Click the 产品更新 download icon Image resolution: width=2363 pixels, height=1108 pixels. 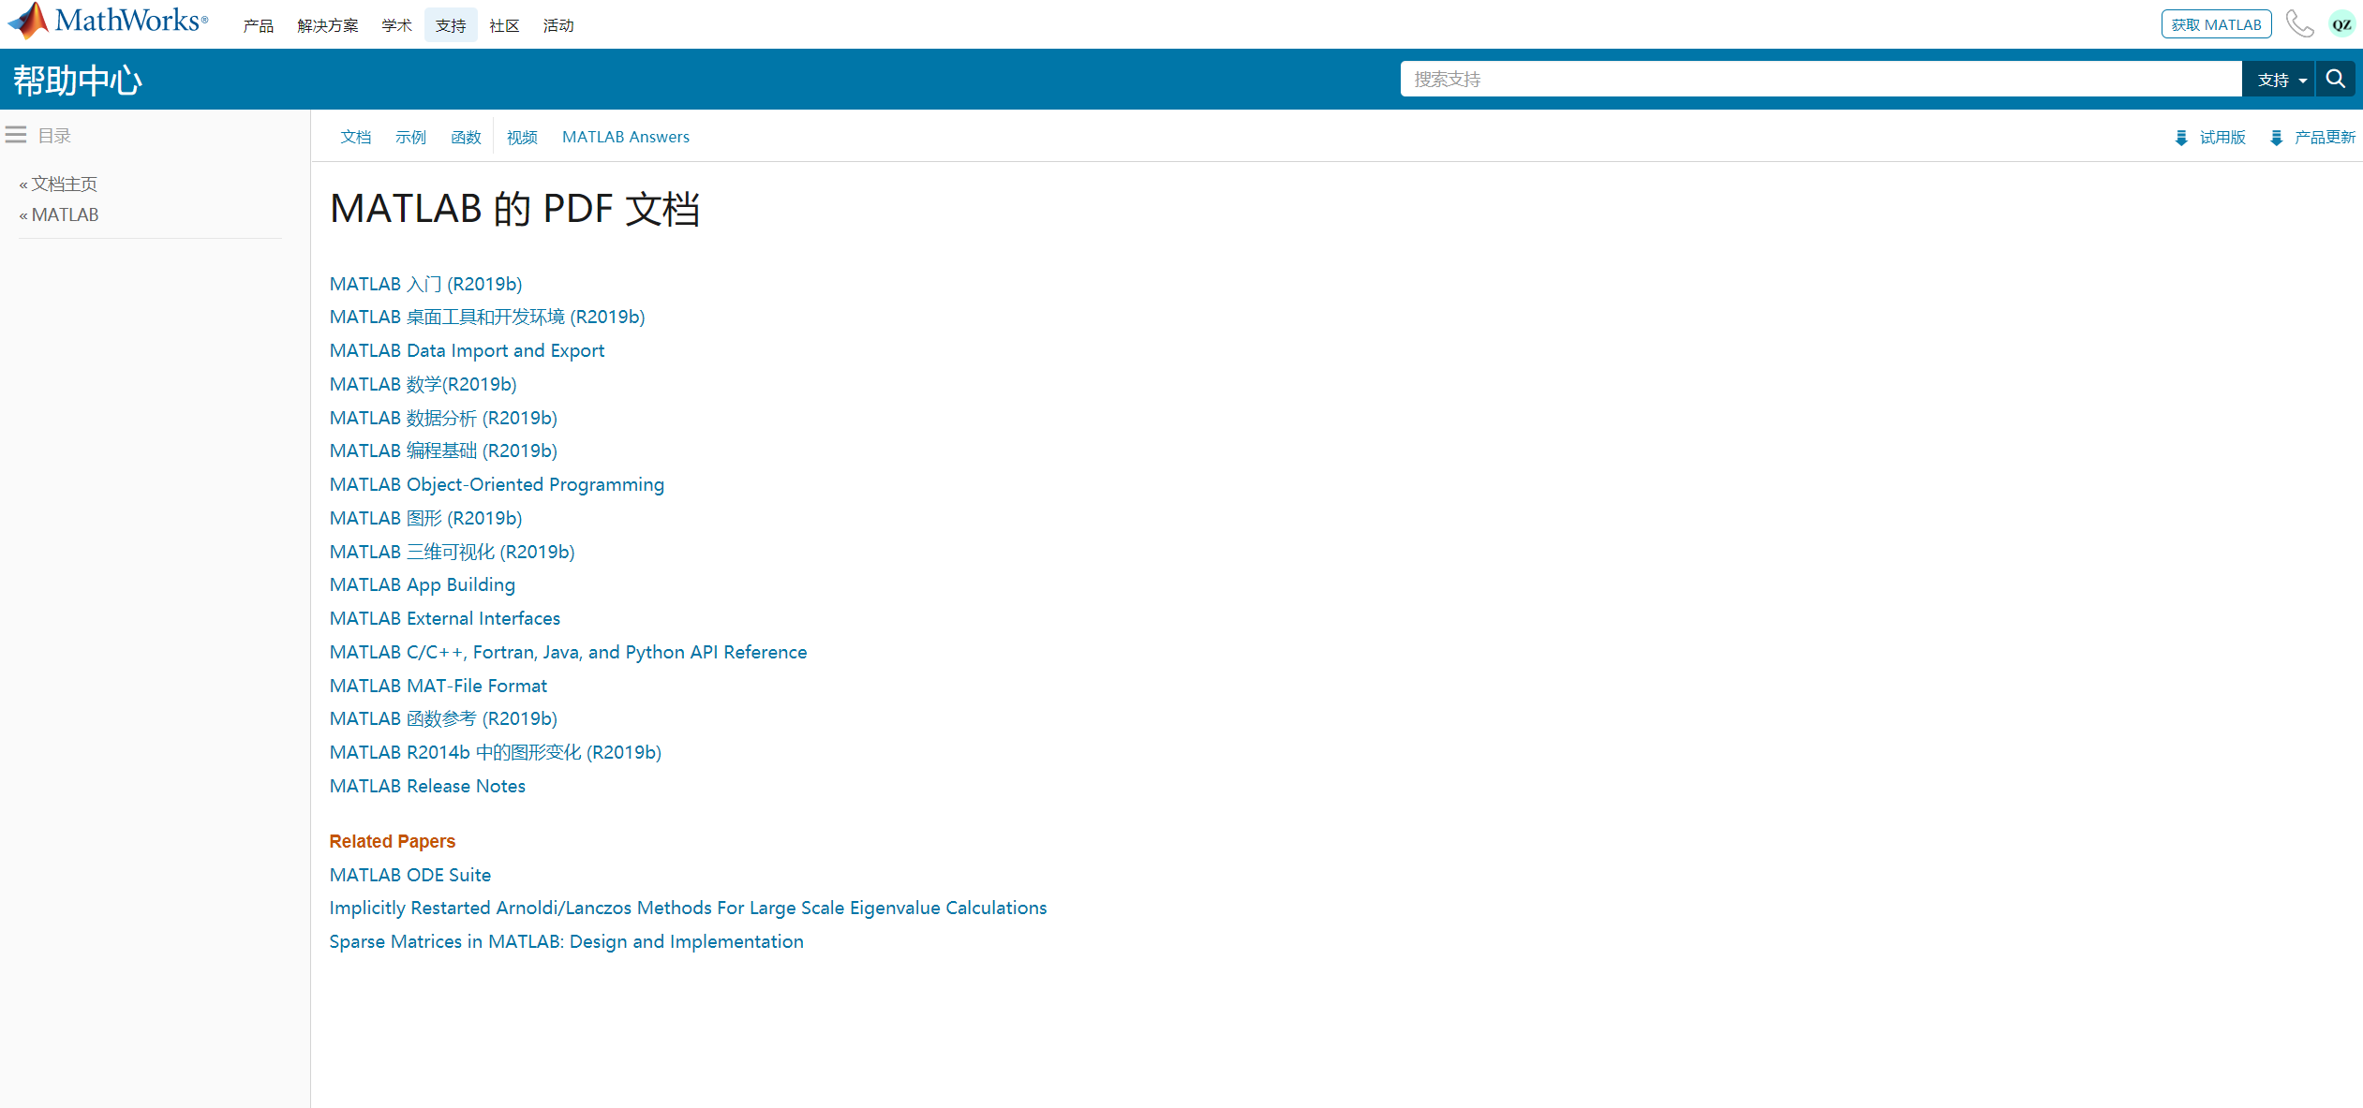(2279, 137)
